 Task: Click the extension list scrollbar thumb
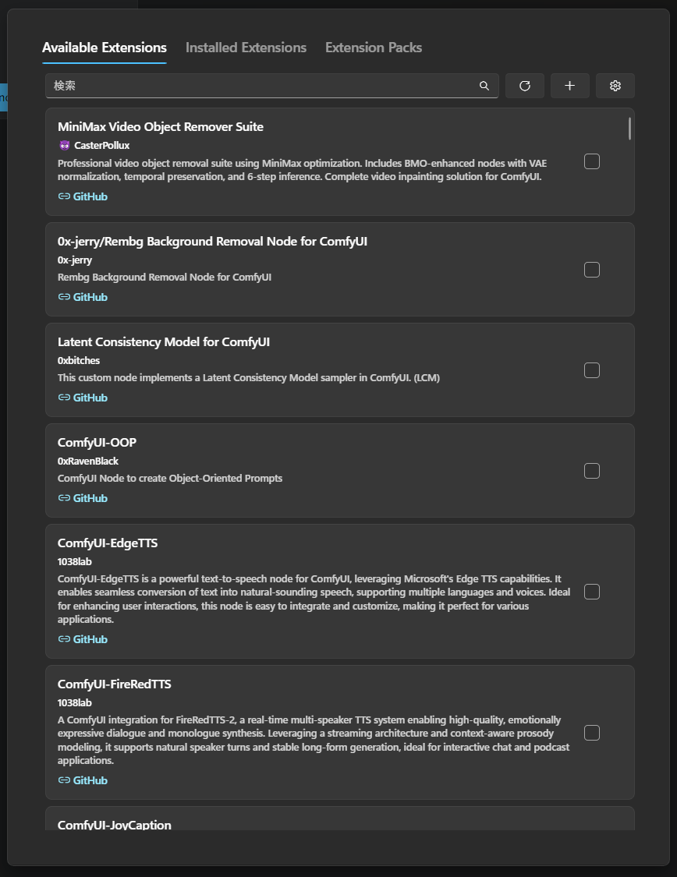[629, 129]
